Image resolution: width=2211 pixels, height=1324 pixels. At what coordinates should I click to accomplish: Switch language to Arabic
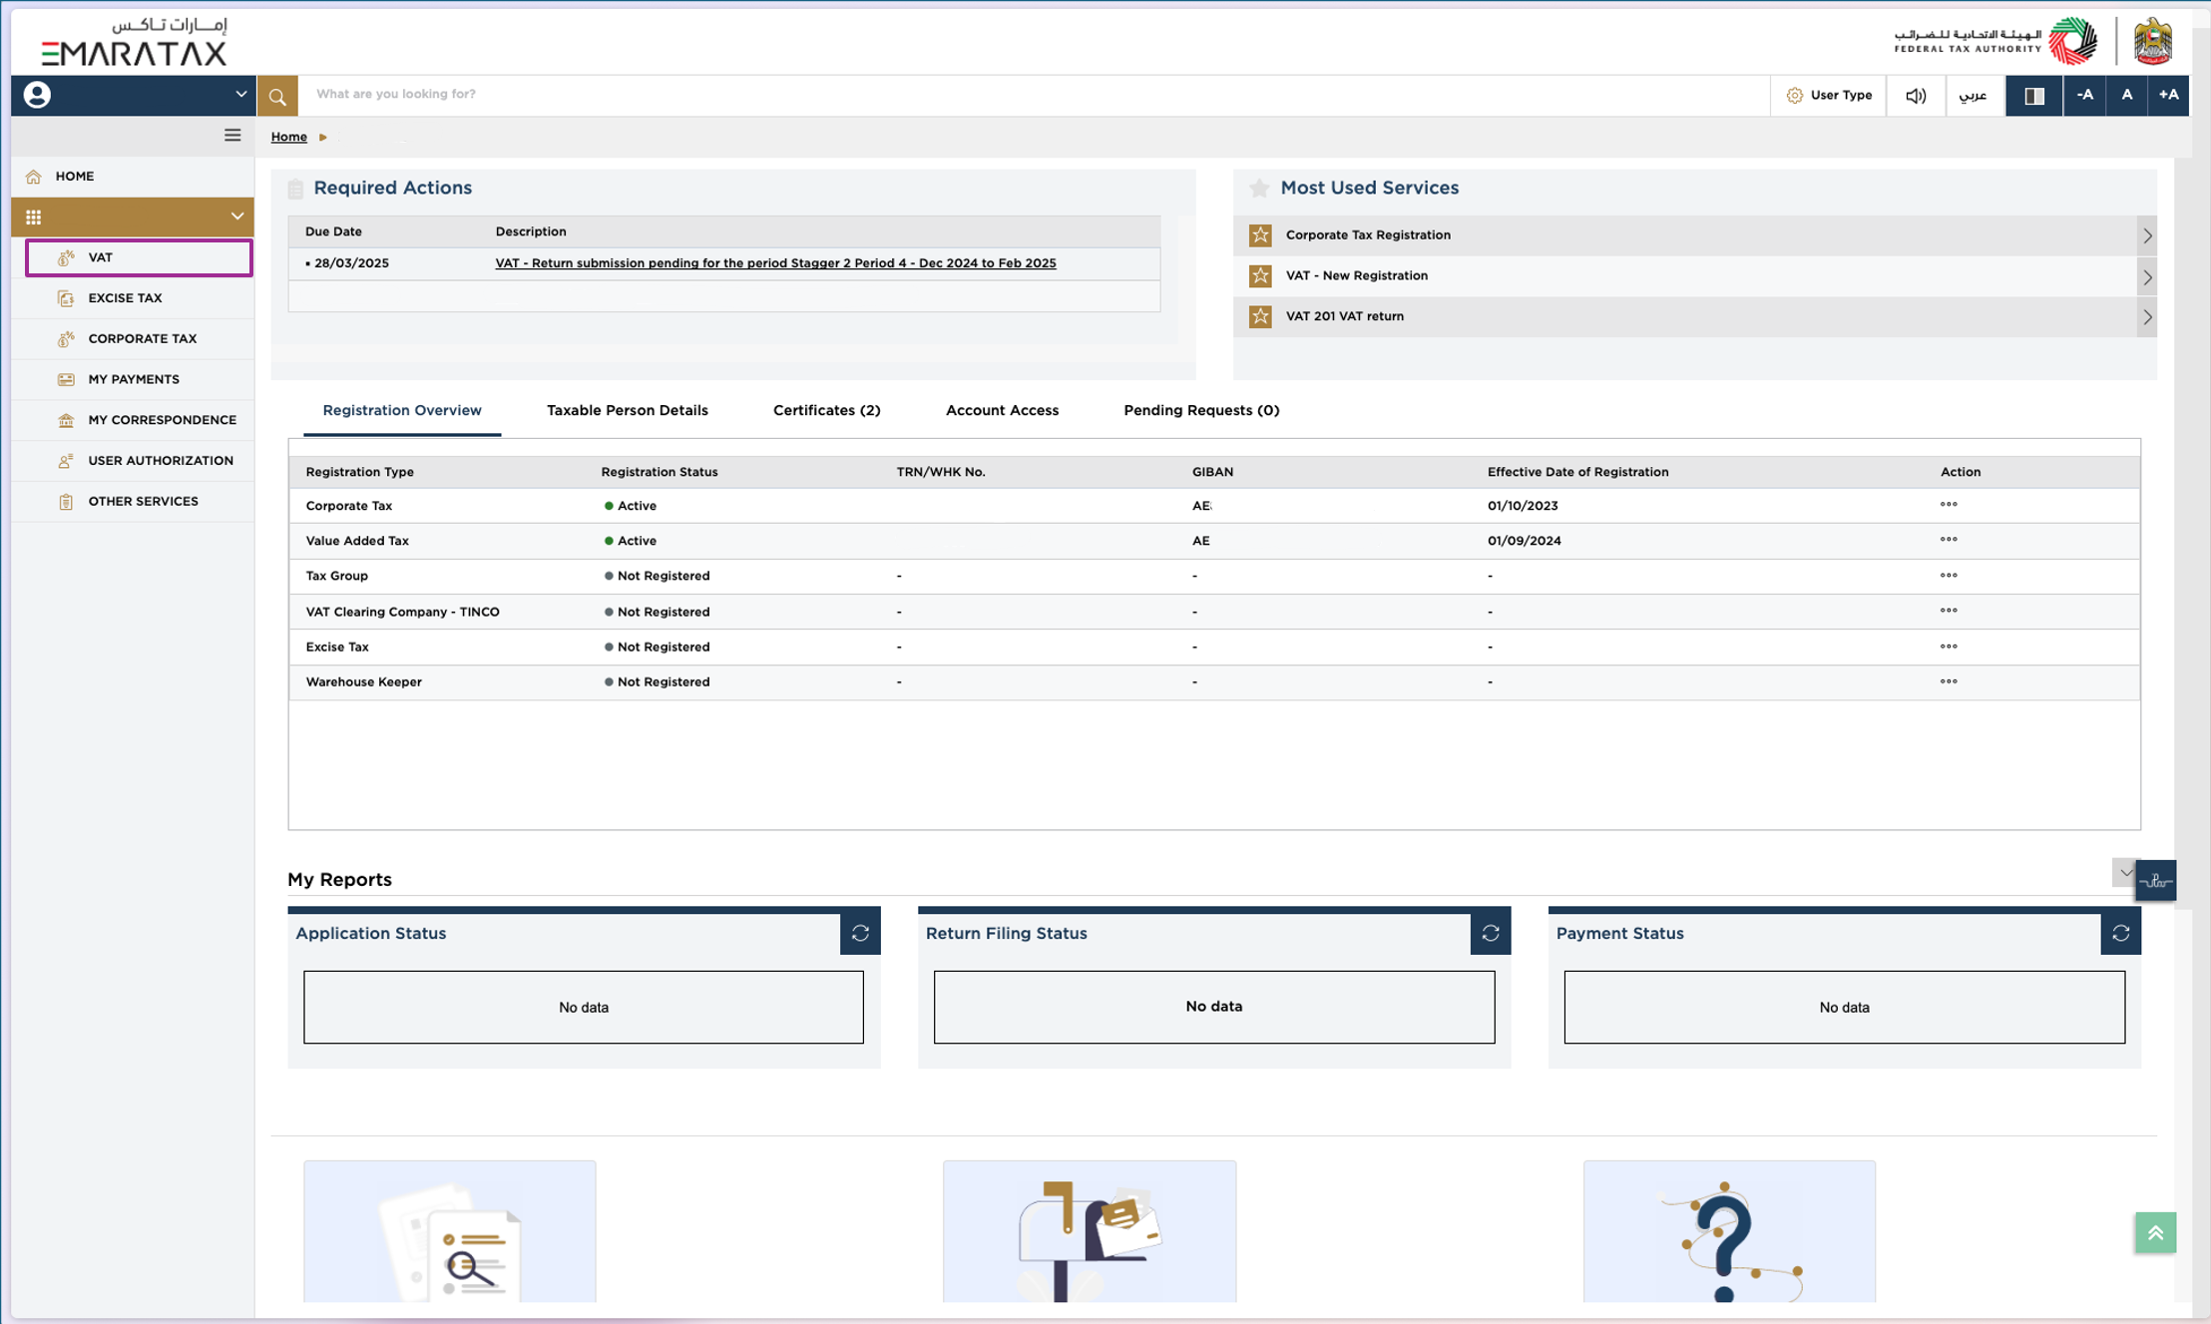pos(1973,96)
